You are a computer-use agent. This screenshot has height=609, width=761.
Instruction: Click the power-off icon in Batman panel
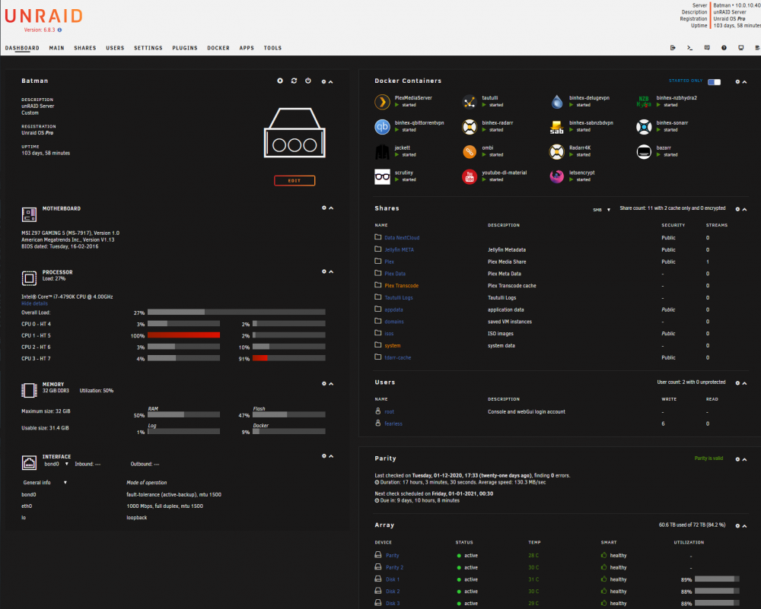(308, 81)
